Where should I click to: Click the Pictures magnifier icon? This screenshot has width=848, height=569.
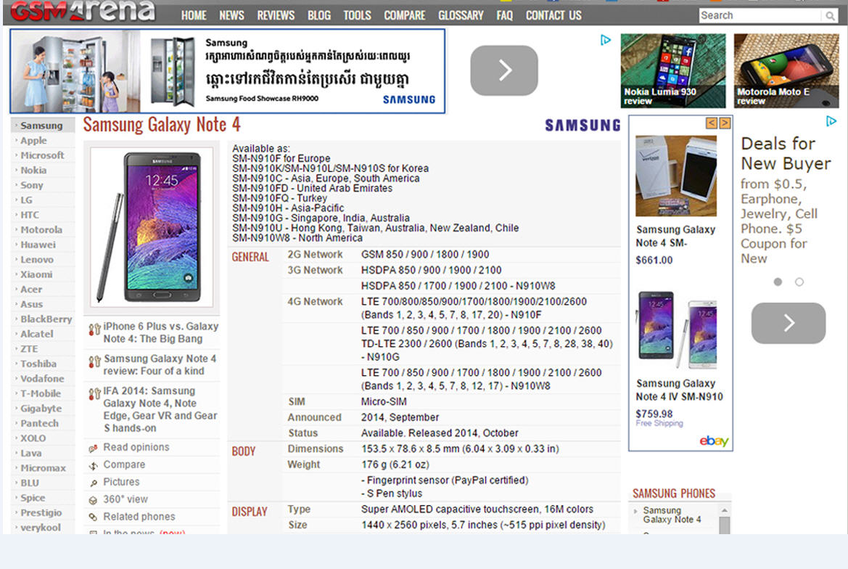click(93, 483)
